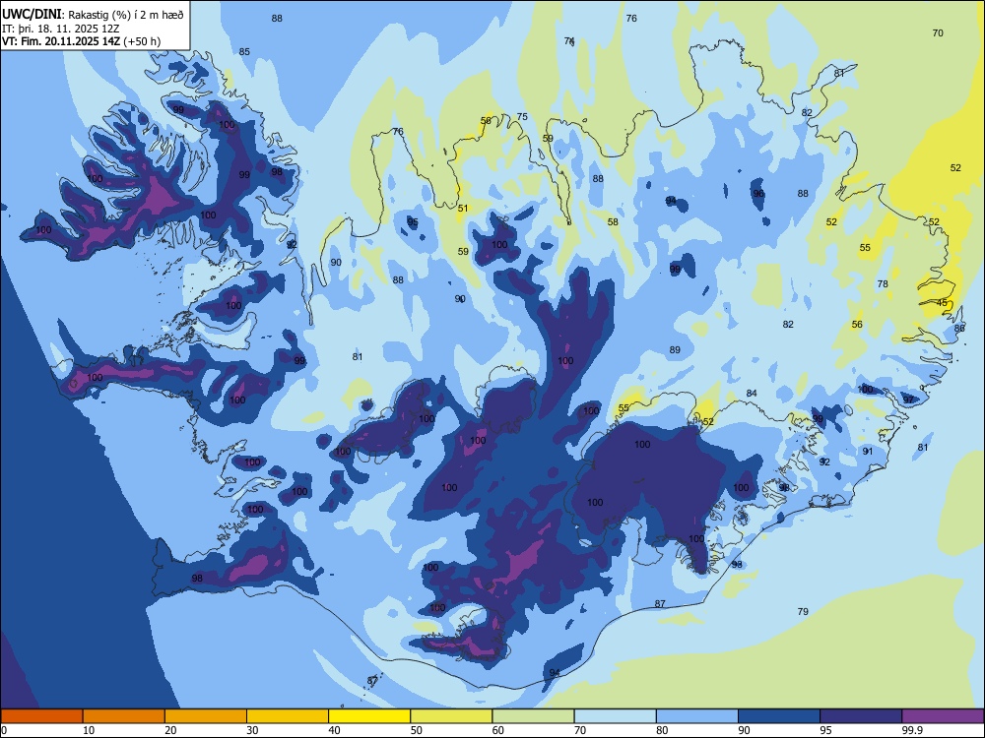Click the map humidity value '58'
985x738 pixels.
pyautogui.click(x=613, y=221)
